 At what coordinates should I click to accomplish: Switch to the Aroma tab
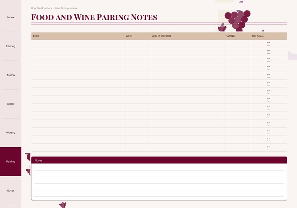[10, 75]
